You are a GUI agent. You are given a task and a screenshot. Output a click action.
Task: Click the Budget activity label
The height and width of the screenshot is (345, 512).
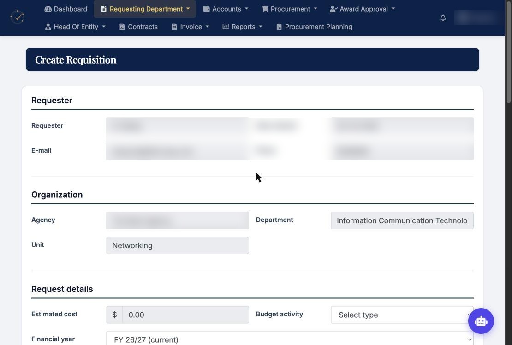pyautogui.click(x=279, y=314)
